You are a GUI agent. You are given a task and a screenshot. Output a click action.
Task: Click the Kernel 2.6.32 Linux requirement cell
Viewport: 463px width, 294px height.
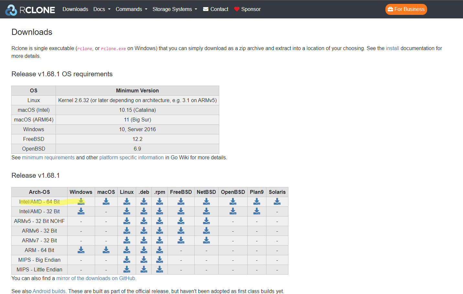coord(137,100)
